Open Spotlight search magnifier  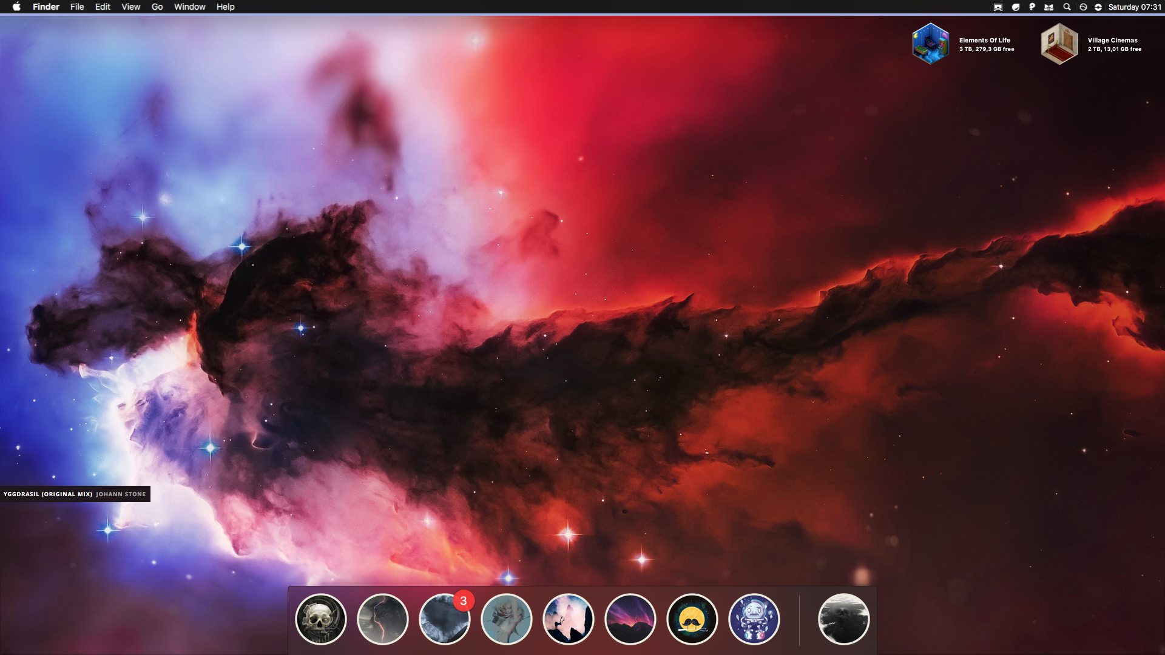click(1067, 7)
